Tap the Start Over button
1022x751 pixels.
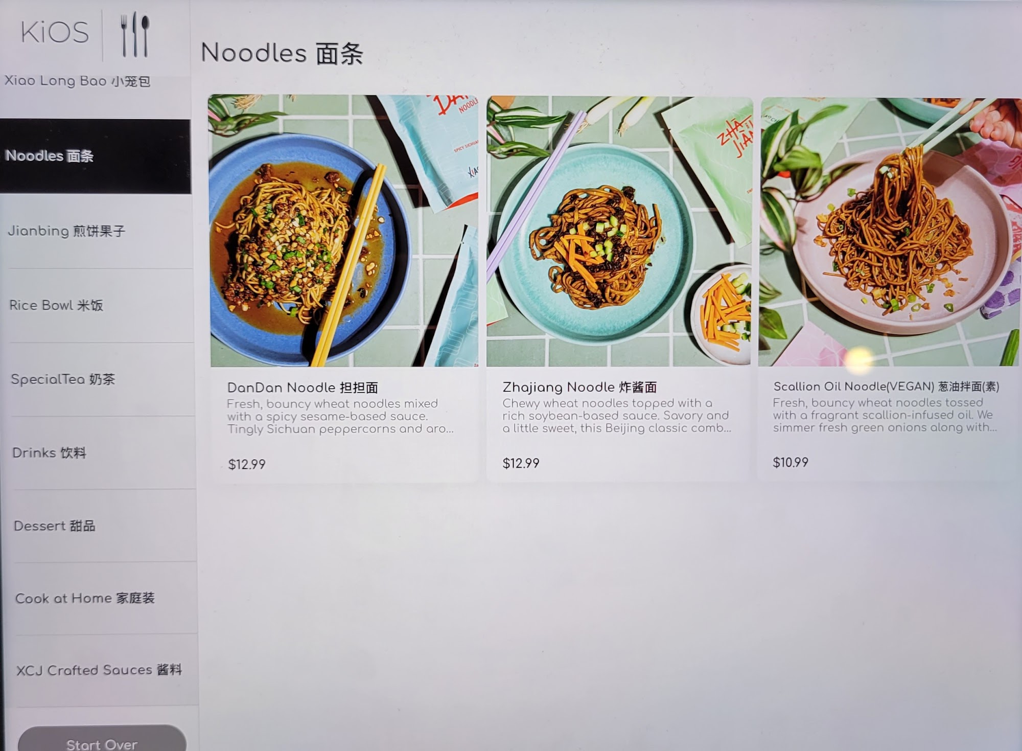(102, 739)
